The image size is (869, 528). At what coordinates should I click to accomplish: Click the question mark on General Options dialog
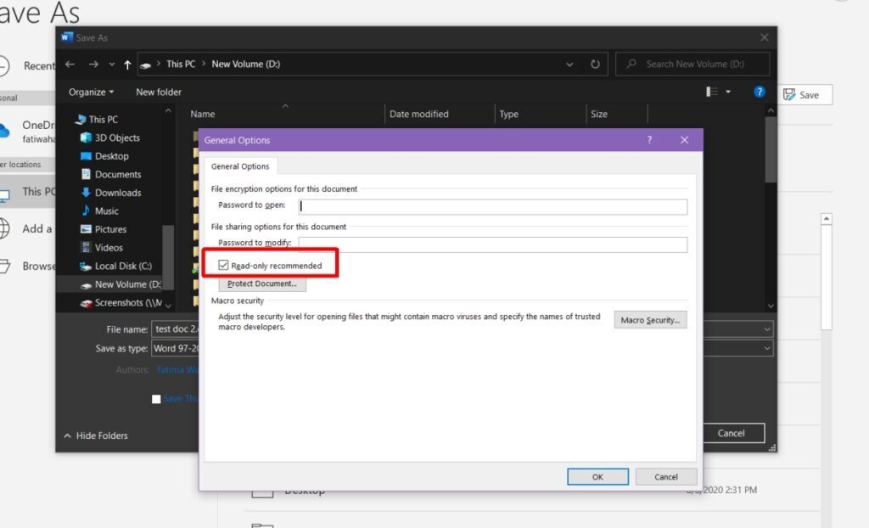[649, 140]
